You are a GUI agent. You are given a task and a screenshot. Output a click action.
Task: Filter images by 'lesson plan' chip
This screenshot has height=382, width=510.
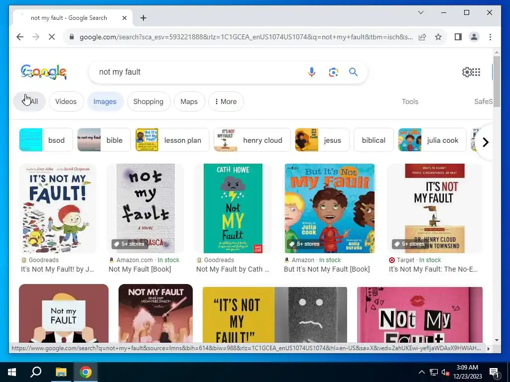tap(172, 140)
